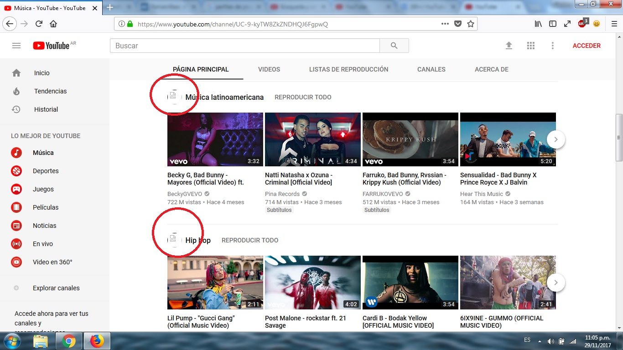This screenshot has height=350, width=623.
Task: Open Tendencias in the sidebar
Action: 55,91
